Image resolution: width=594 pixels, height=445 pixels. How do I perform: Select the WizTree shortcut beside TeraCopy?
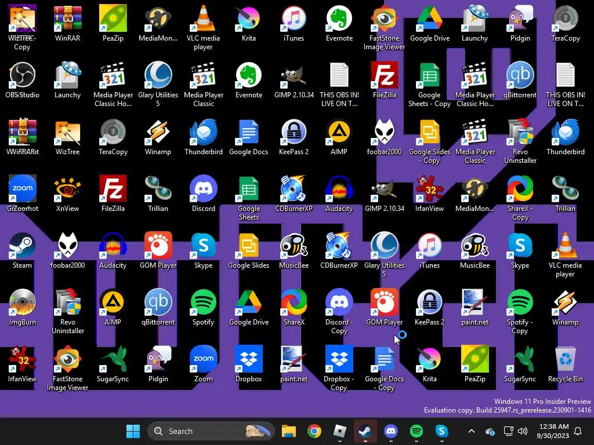click(x=67, y=137)
